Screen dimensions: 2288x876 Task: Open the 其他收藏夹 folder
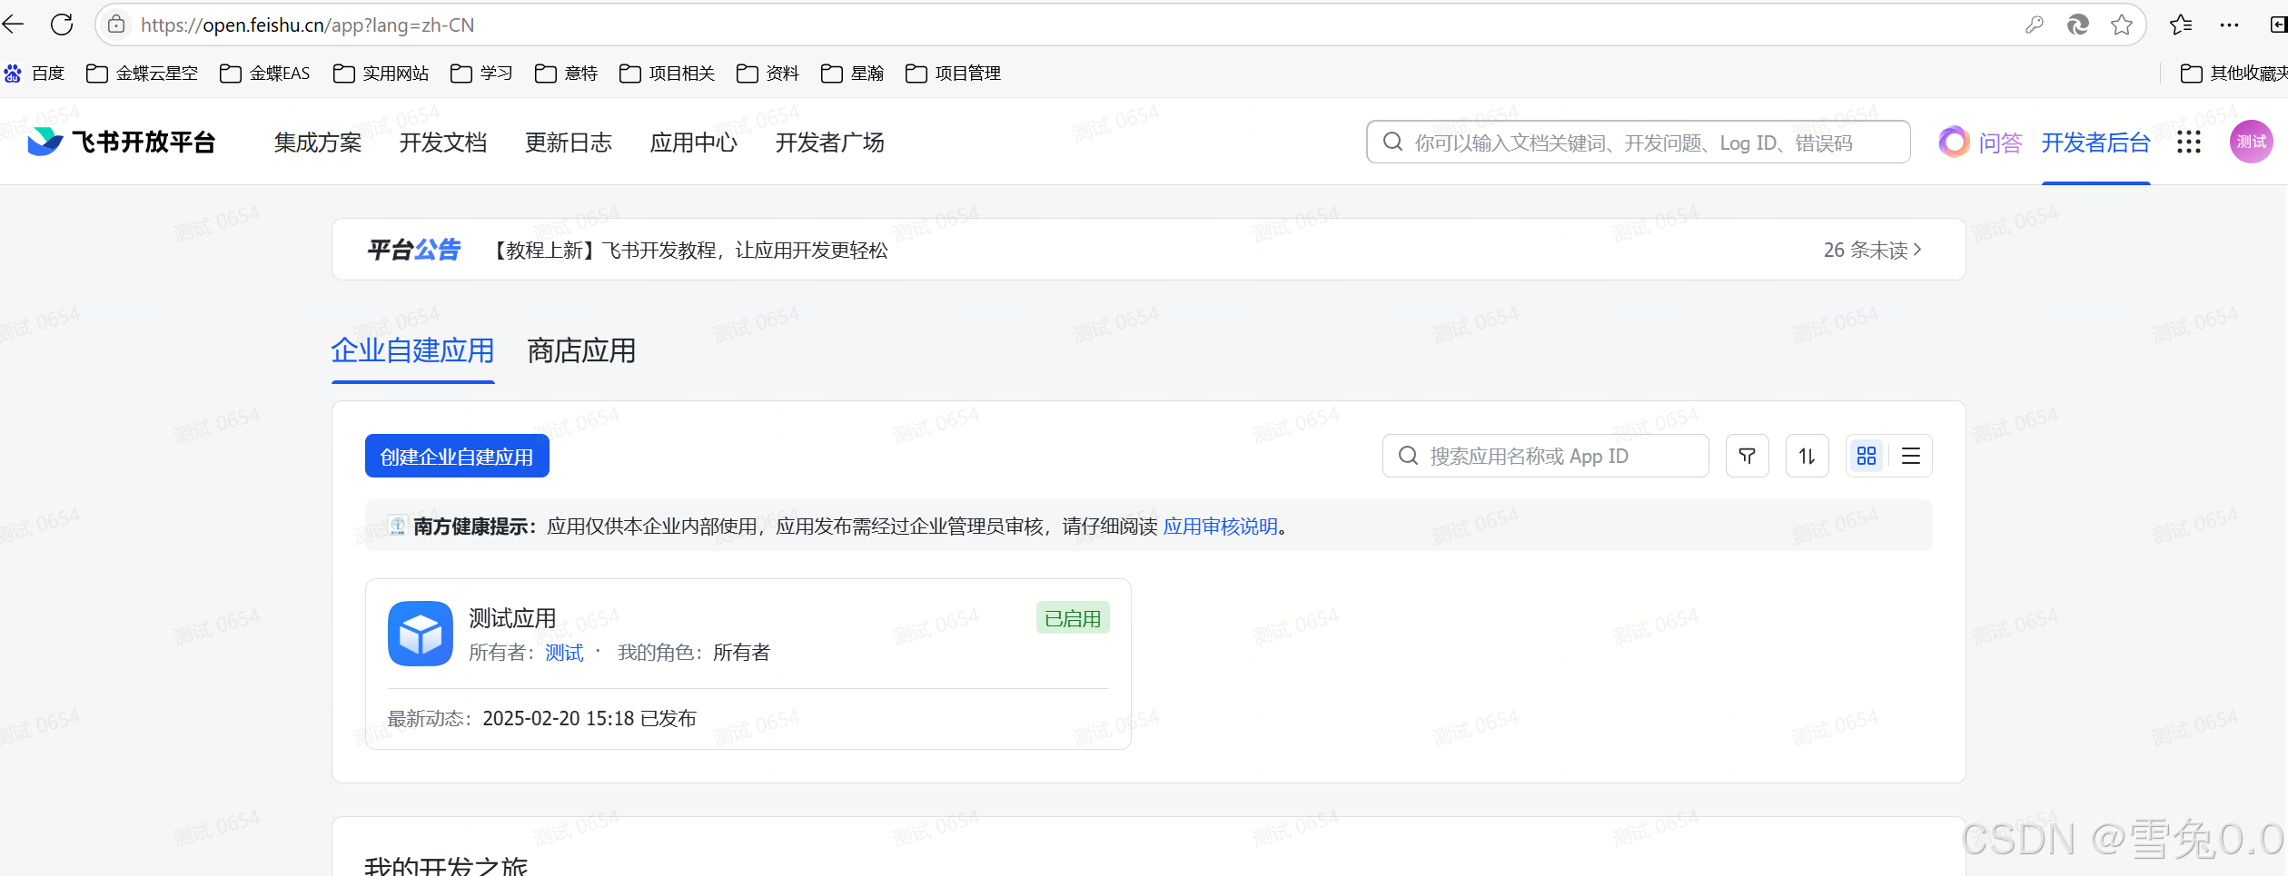2234,74
